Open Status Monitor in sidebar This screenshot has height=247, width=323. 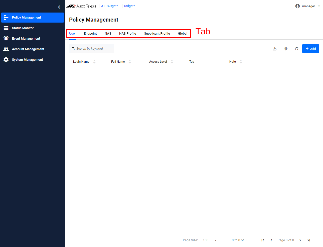23,28
